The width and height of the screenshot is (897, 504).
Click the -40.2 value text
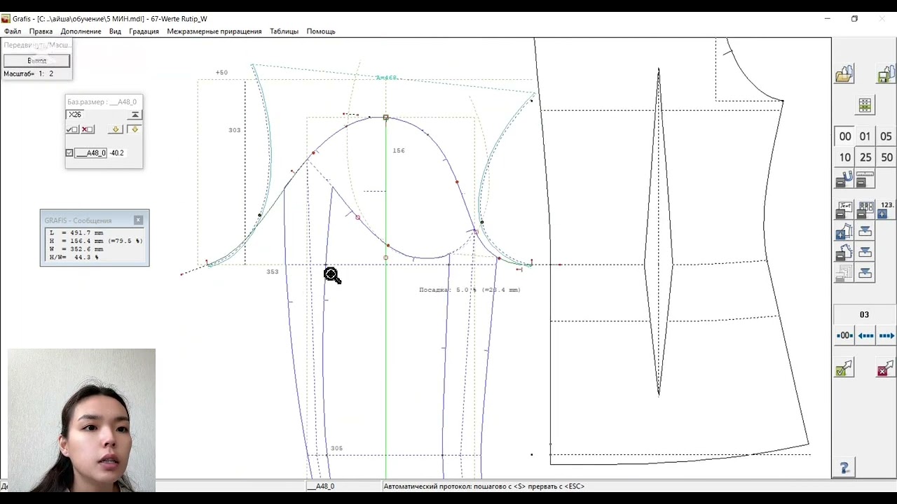tap(117, 153)
